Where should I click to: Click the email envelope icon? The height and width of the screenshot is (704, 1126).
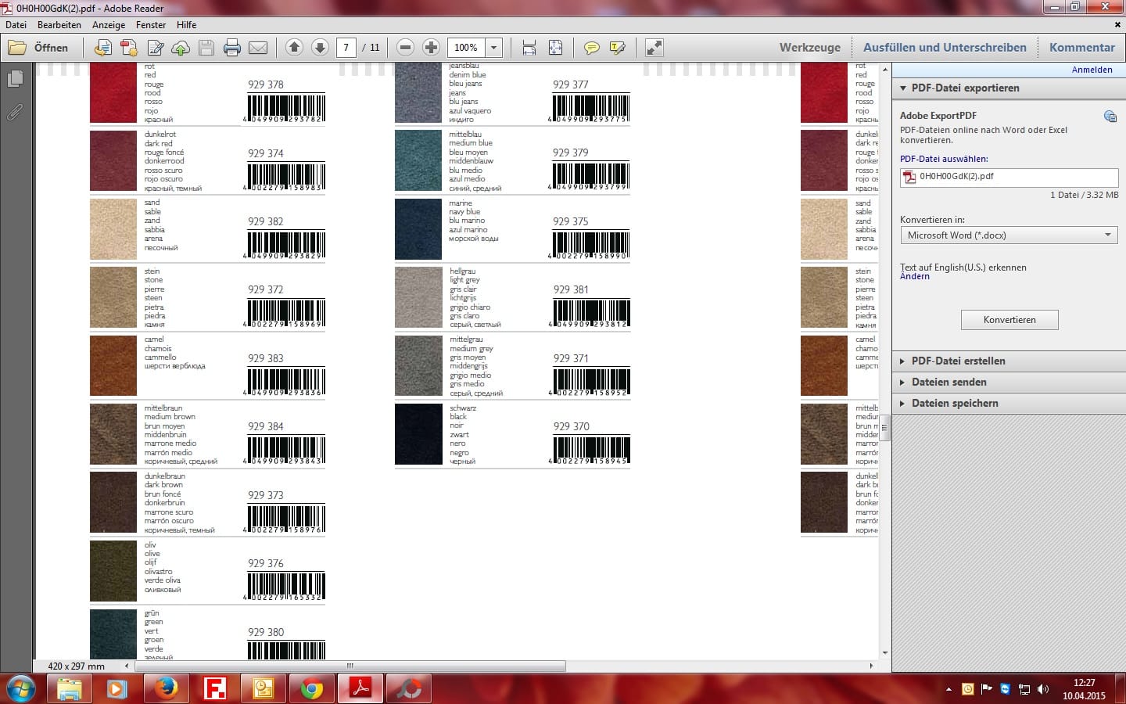[258, 48]
